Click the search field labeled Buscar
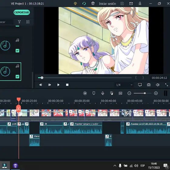Image resolution: width=170 pixels, height=170 pixels. [6, 22]
